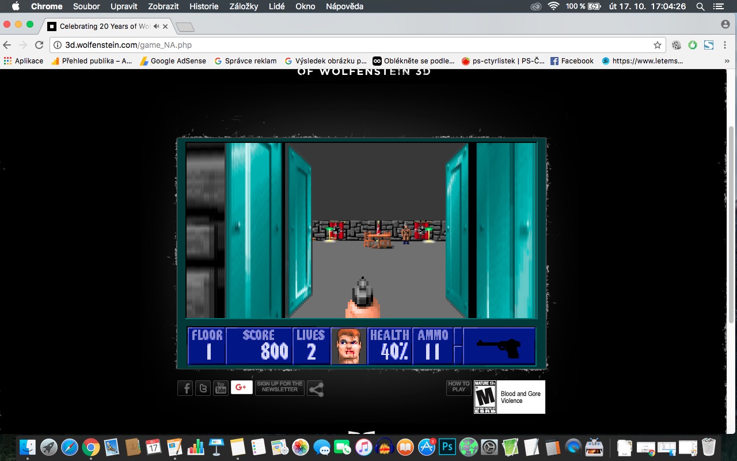Open the Oblékněte se podle bookmark
This screenshot has width=737, height=461.
414,61
